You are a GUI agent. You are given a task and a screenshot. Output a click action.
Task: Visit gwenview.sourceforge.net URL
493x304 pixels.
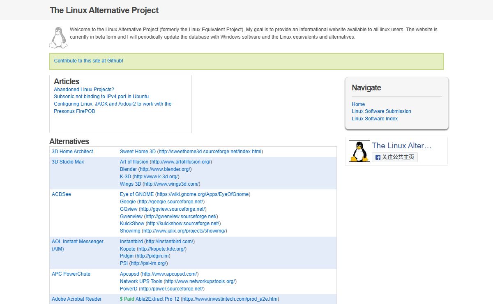click(181, 216)
